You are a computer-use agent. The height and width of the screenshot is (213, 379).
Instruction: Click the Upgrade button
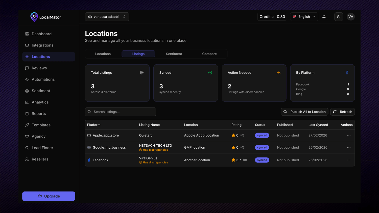(x=49, y=196)
